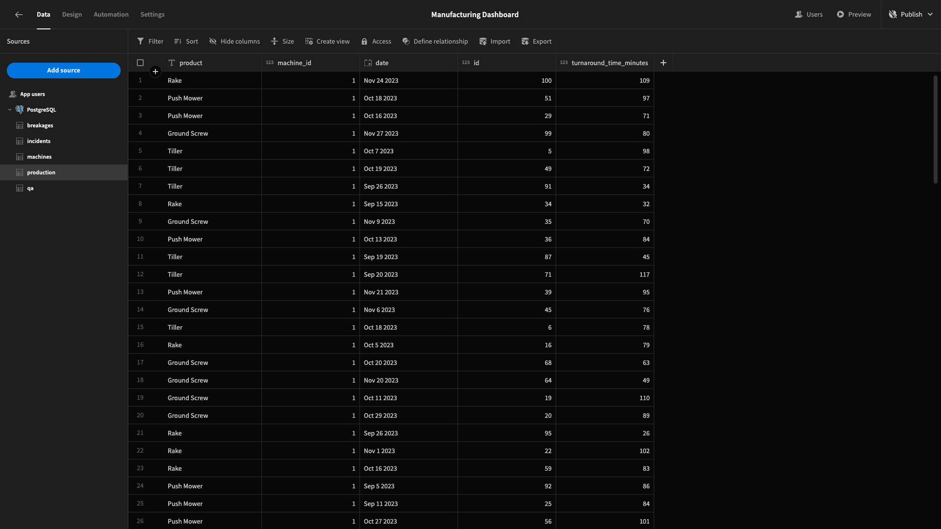941x529 pixels.
Task: Click the date column header
Action: pos(408,63)
